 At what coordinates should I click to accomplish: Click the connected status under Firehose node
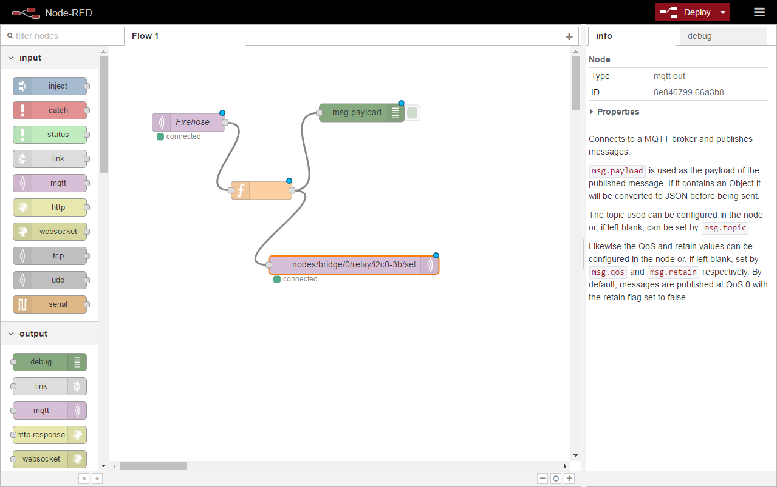179,136
